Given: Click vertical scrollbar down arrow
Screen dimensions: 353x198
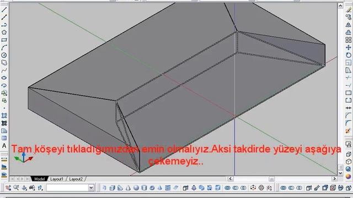Looking at the screenshot, I should click(x=340, y=173).
